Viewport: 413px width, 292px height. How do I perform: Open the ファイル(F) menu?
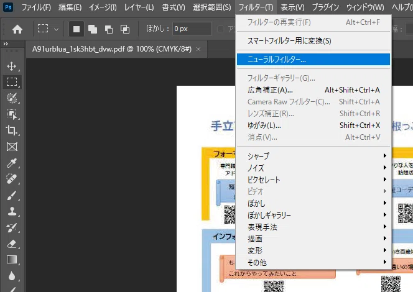[36, 7]
